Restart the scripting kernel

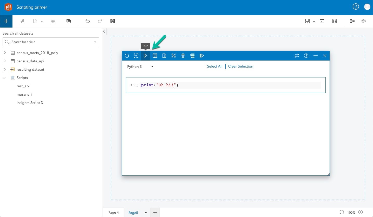(x=127, y=55)
